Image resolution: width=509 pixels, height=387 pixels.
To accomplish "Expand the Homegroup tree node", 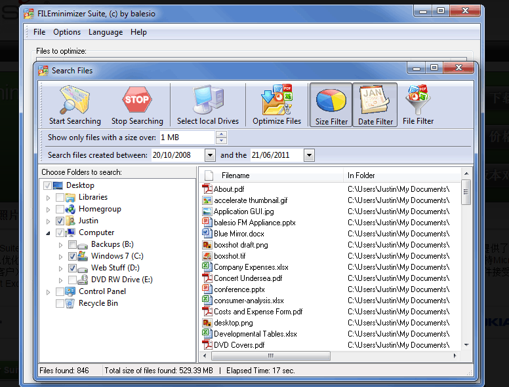I will click(48, 210).
